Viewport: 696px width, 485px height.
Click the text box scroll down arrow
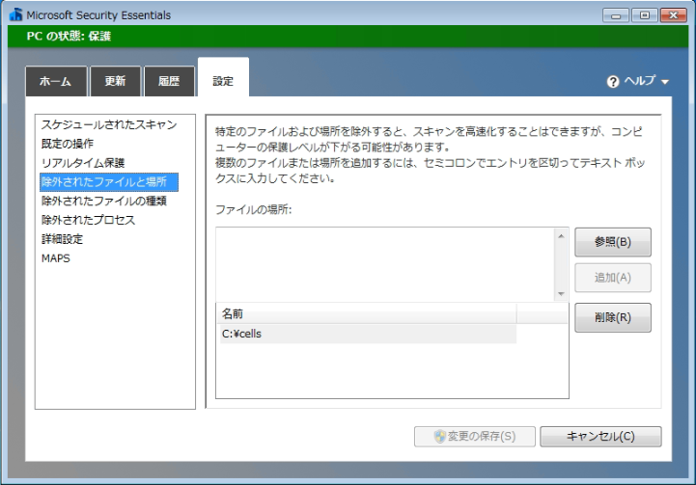click(561, 294)
